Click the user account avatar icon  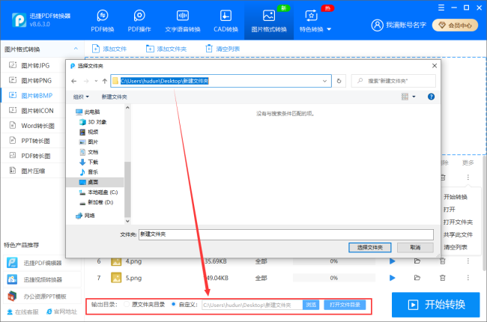pos(378,25)
